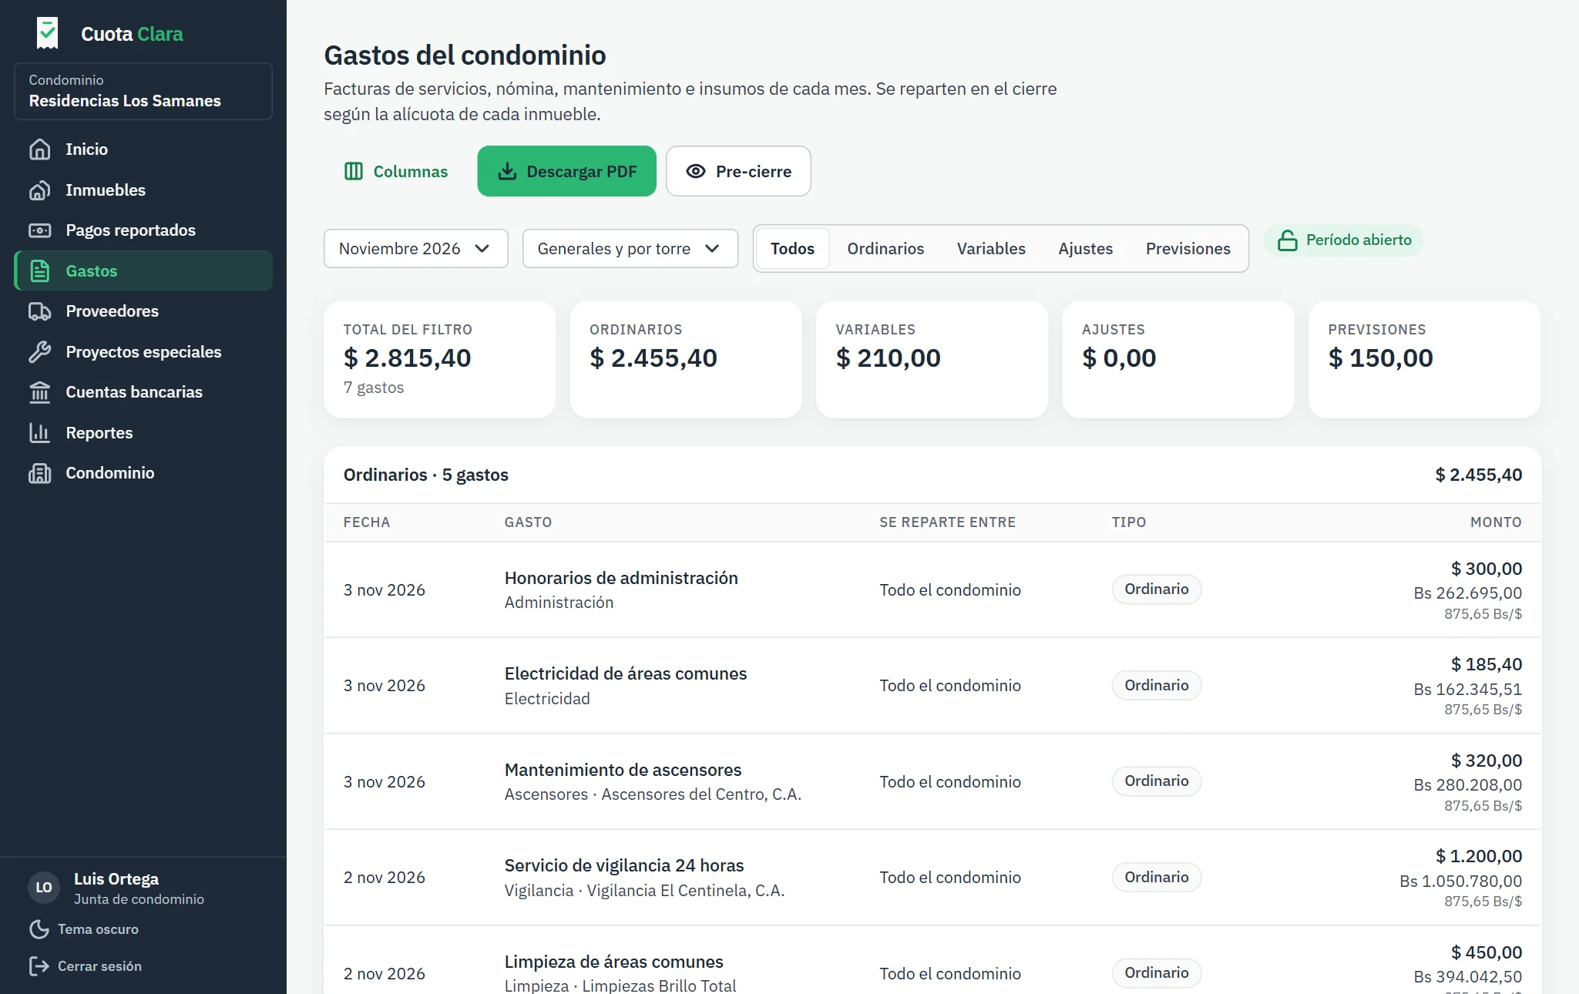
Task: Click the Cerrar sesión logout icon
Action: pyautogui.click(x=39, y=966)
